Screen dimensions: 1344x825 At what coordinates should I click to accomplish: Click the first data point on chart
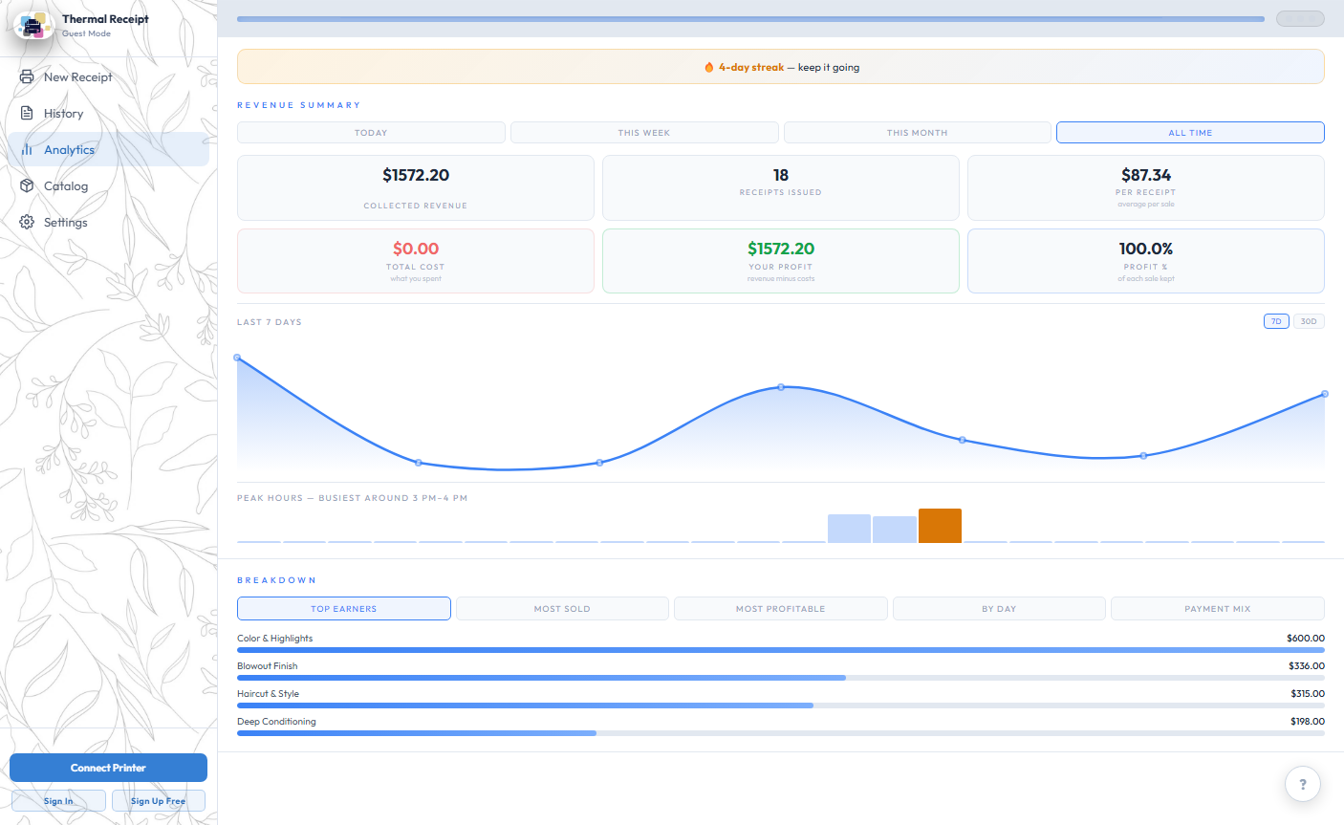point(237,358)
